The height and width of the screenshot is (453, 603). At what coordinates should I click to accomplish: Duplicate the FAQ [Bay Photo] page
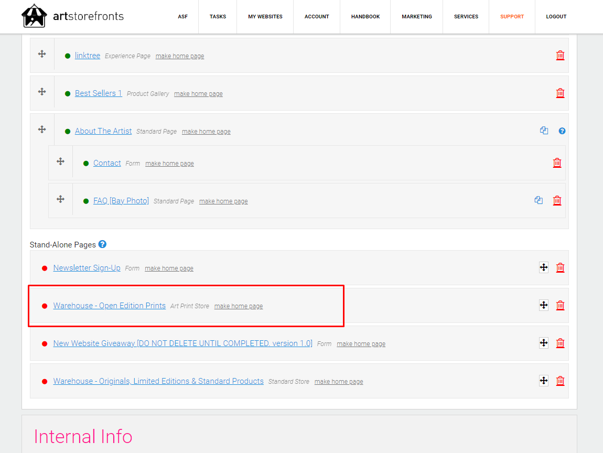(539, 200)
